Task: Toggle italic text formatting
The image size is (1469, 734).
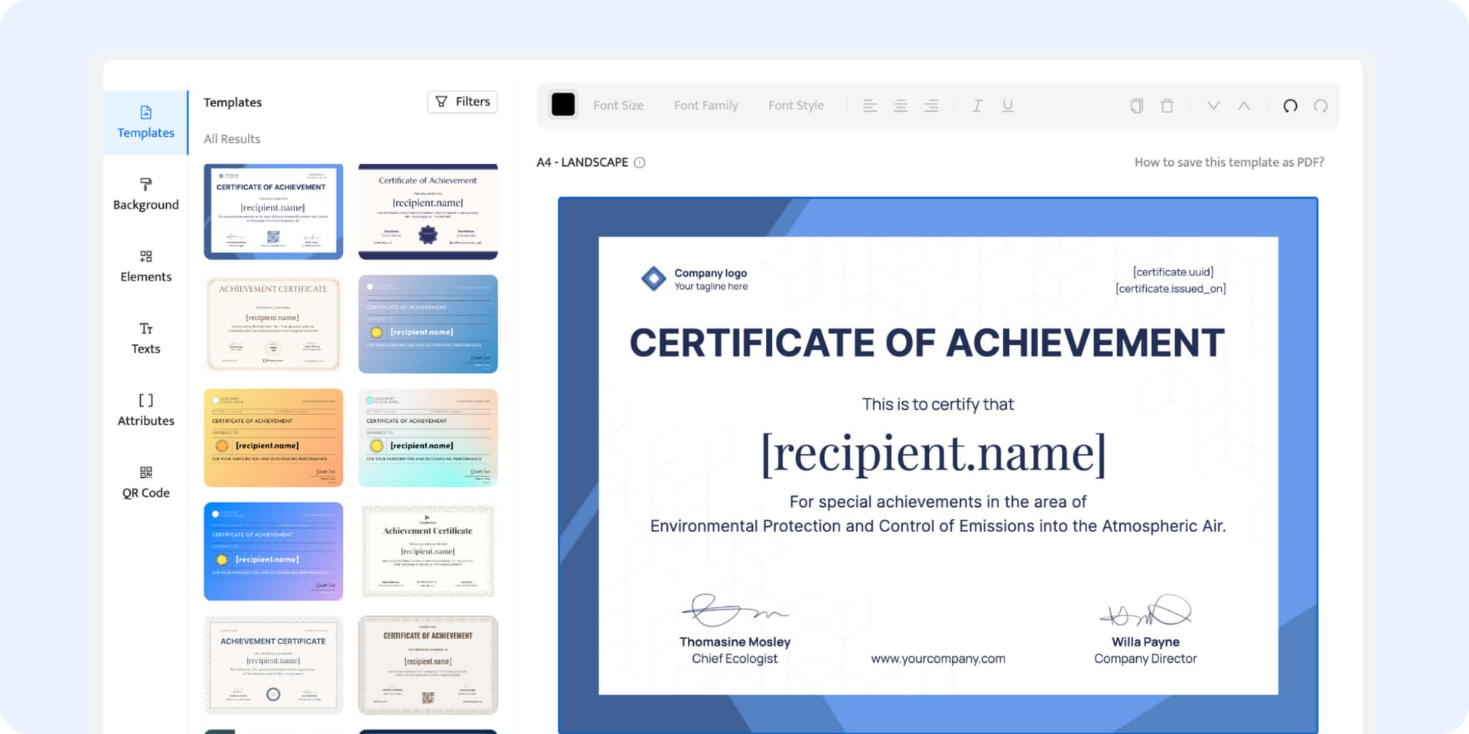Action: click(977, 106)
